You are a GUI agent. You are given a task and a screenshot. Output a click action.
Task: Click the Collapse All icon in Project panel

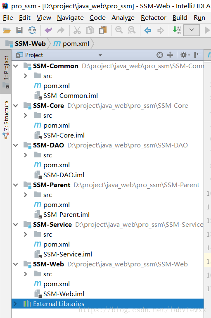click(170, 55)
